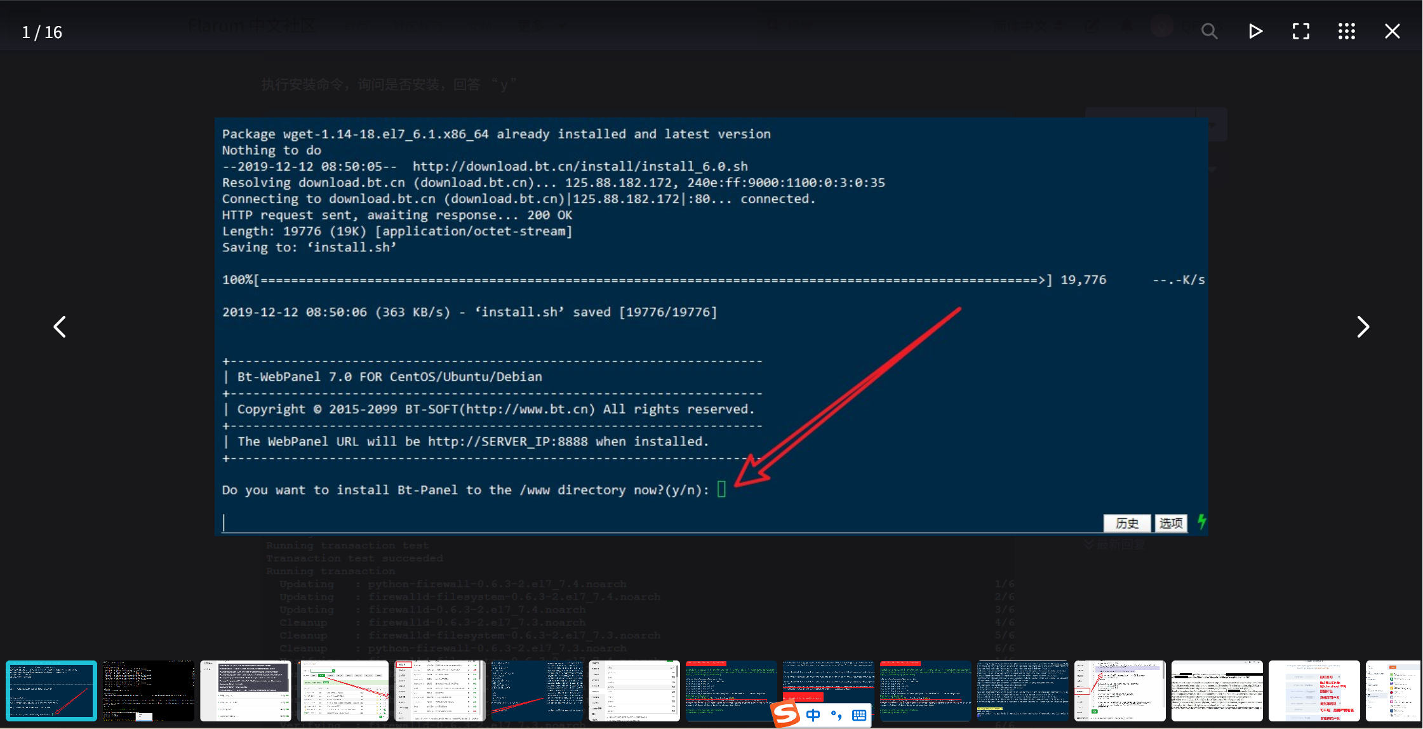
Task: Select the third thumbnail in strip
Action: click(x=246, y=690)
